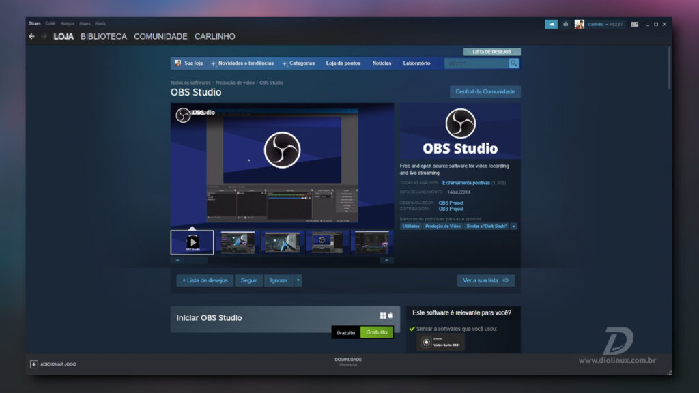
Task: Open the Notícias link
Action: (x=382, y=63)
